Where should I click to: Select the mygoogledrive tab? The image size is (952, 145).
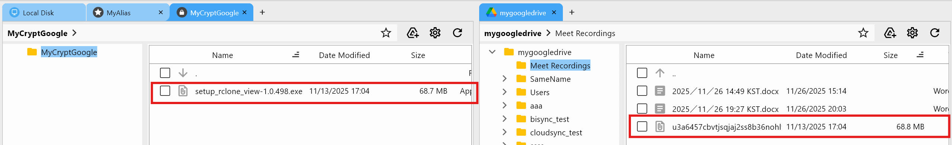tap(521, 13)
